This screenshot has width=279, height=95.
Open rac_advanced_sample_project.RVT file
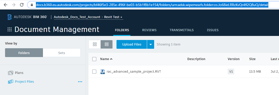[134, 72]
